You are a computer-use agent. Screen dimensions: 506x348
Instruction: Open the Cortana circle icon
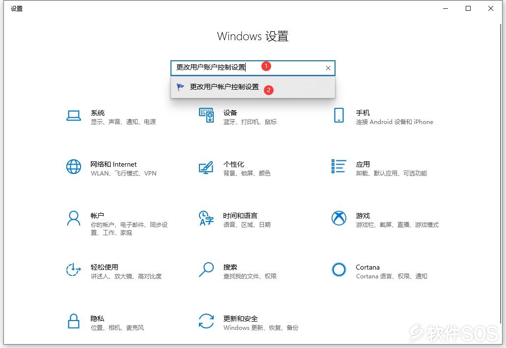(x=339, y=270)
